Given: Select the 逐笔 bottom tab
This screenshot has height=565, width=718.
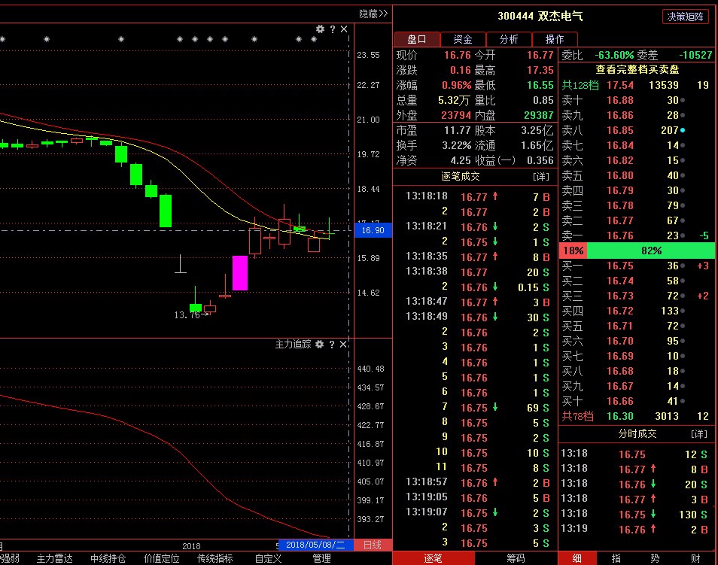Looking at the screenshot, I should coord(434,558).
